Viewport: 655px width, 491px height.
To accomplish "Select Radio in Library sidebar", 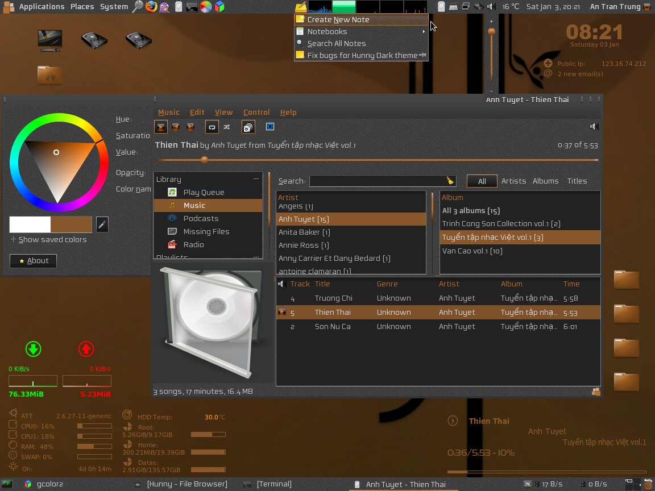I will point(208,245).
